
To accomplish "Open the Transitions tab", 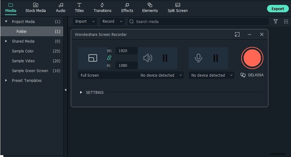I will point(102,8).
